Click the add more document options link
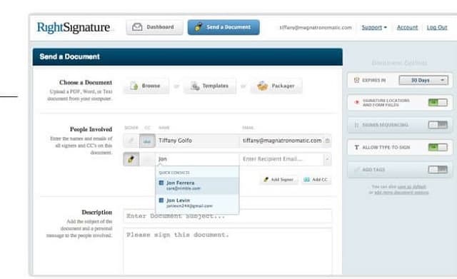Viewport: 457px width, 279px height. pos(401,193)
